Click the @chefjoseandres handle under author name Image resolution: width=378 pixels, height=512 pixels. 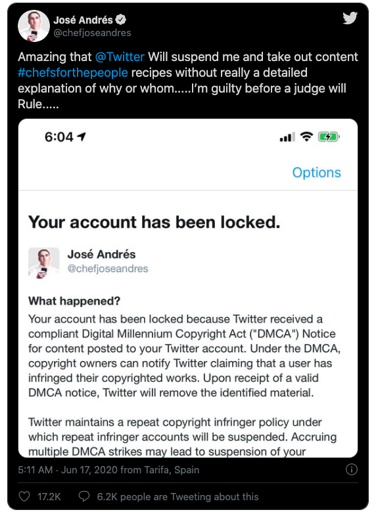[x=92, y=33]
